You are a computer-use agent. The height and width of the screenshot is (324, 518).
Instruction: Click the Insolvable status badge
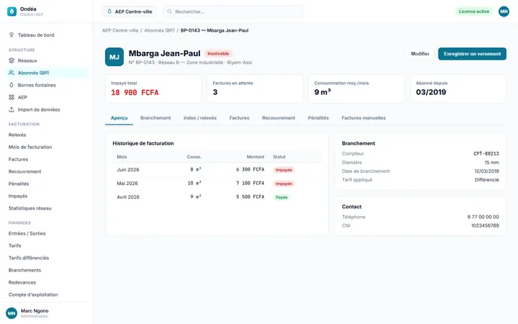(x=218, y=53)
